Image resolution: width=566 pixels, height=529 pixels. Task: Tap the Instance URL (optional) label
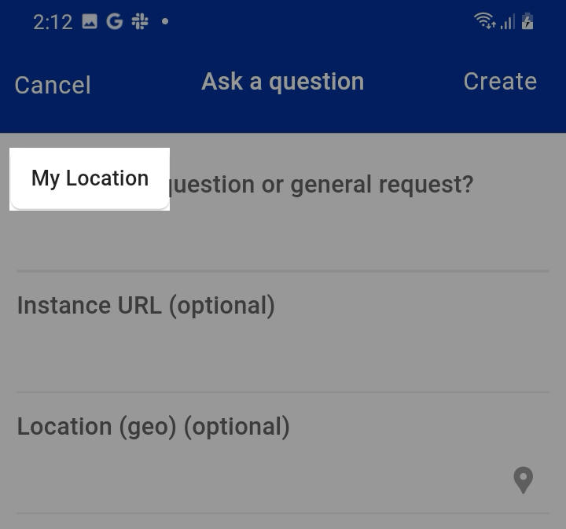tap(145, 305)
